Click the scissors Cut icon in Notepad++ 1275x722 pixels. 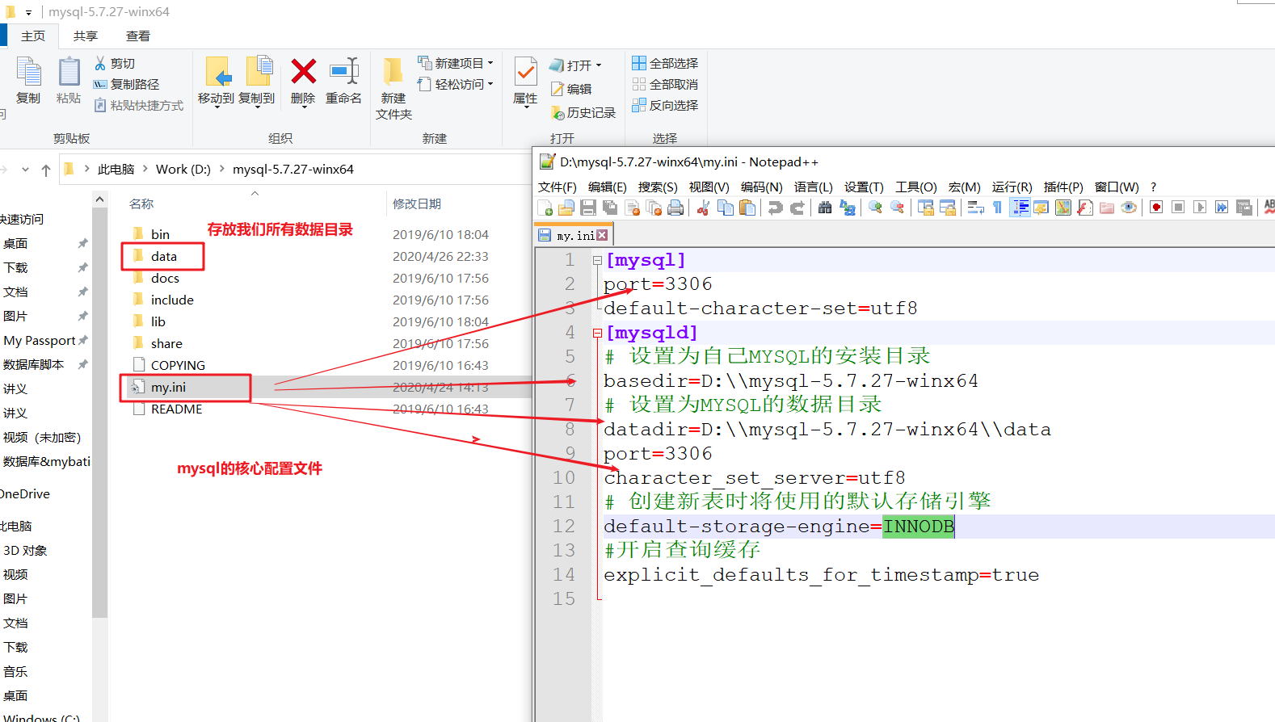704,208
